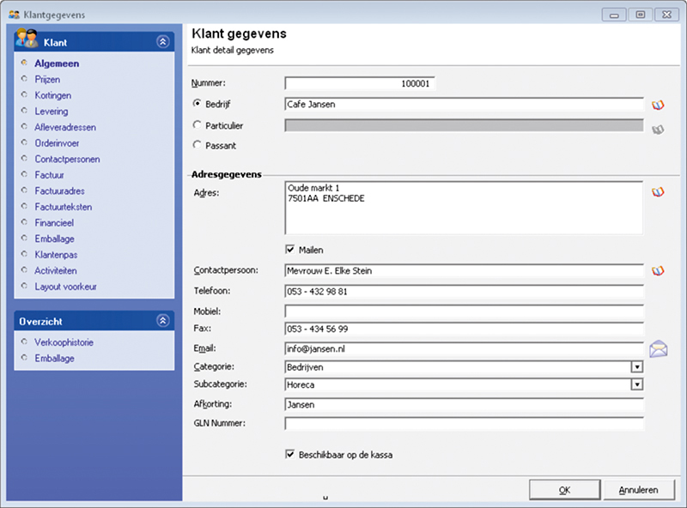The image size is (687, 508).
Task: Open Verkoophistorie overview
Action: [x=64, y=342]
